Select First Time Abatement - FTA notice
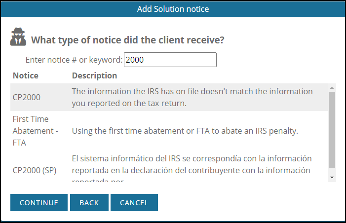This screenshot has width=346, height=223. [36, 131]
